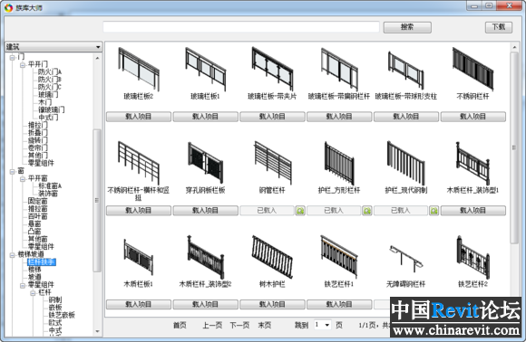This screenshot has width=526, height=342.
Task: Select the 树木护栏 thumbnail
Action: [x=272, y=257]
